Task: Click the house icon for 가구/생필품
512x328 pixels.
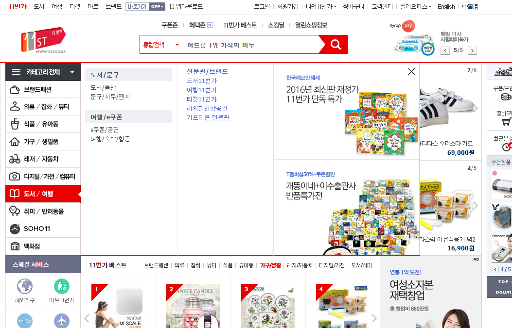Action: pos(15,142)
